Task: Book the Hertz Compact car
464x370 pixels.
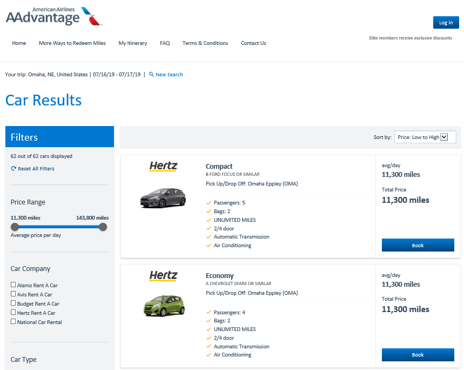Action: (x=418, y=245)
